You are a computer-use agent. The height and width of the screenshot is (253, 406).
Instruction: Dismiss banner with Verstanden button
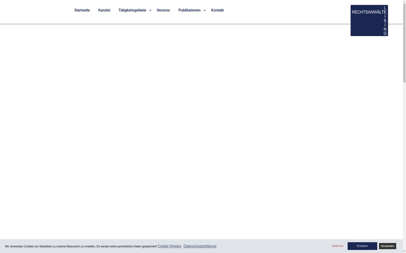point(387,246)
